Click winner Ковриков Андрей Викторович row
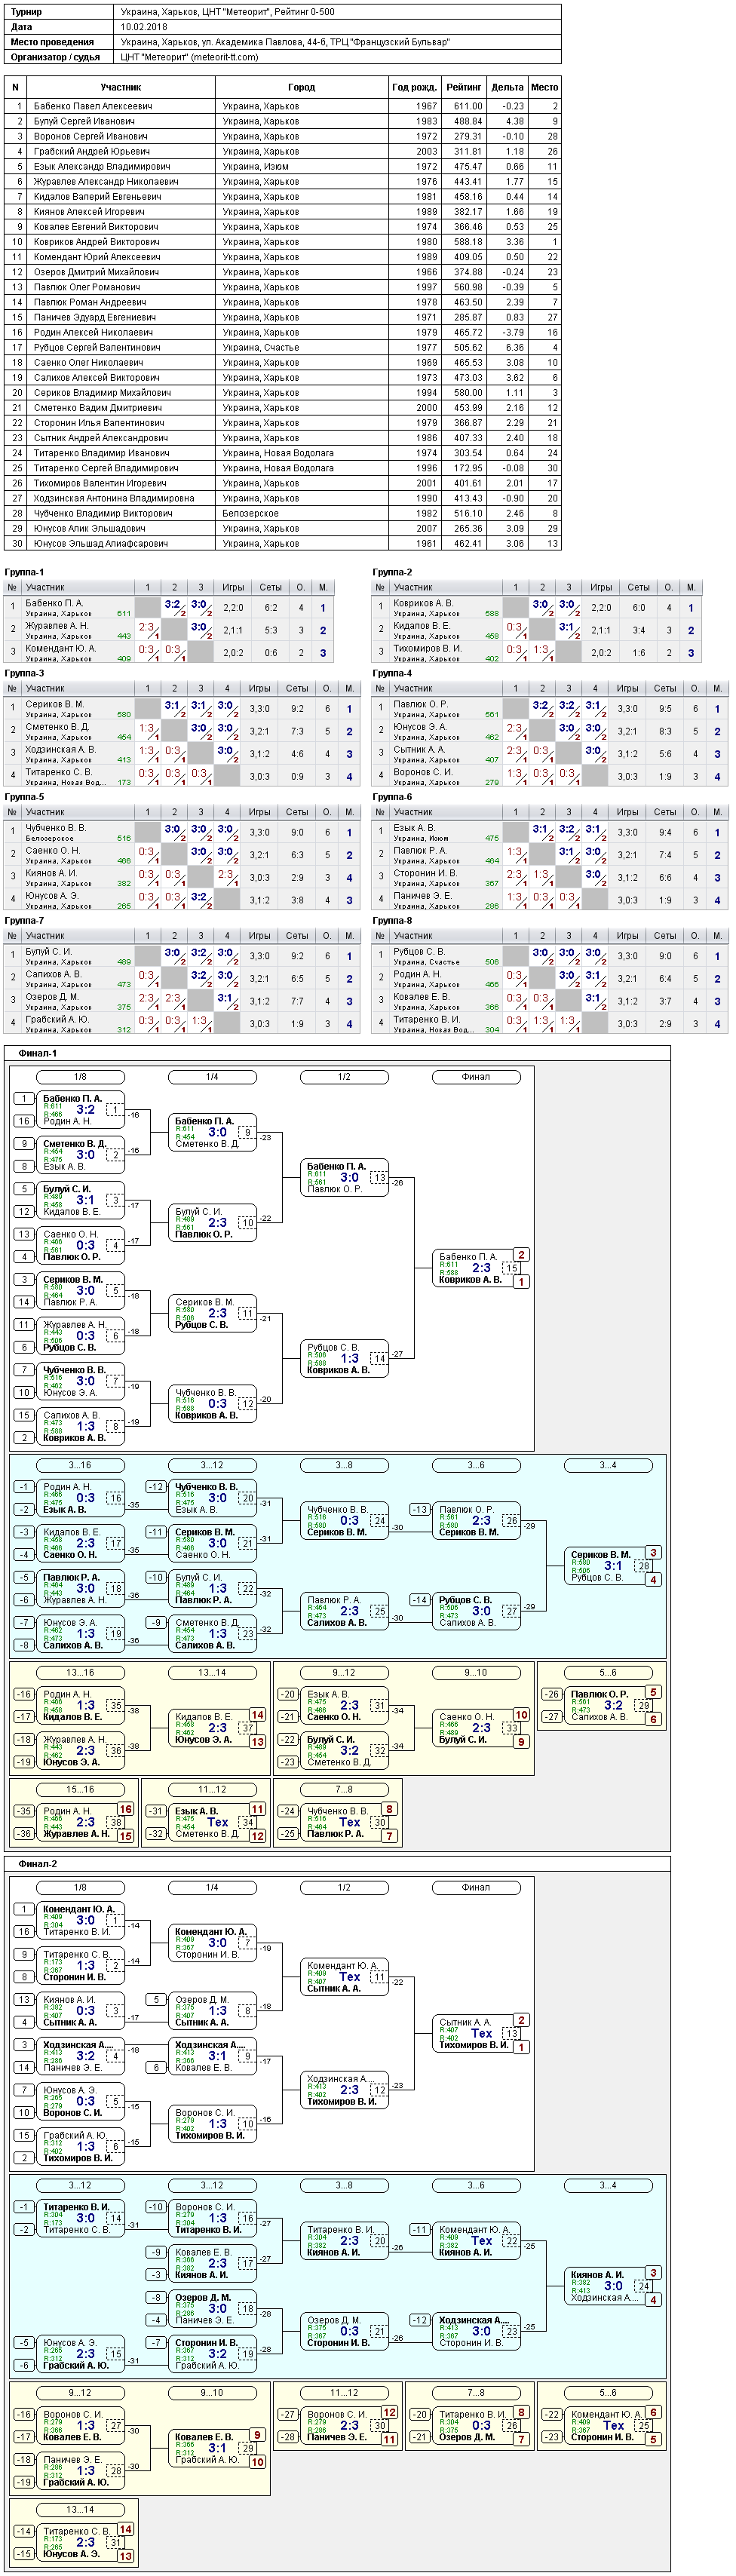The height and width of the screenshot is (2576, 736). pos(283,241)
